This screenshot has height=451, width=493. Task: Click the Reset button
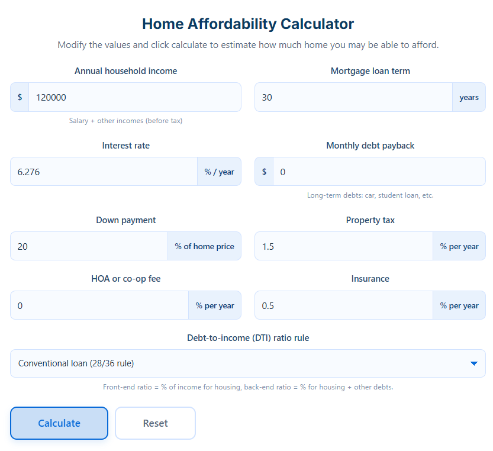coord(155,423)
